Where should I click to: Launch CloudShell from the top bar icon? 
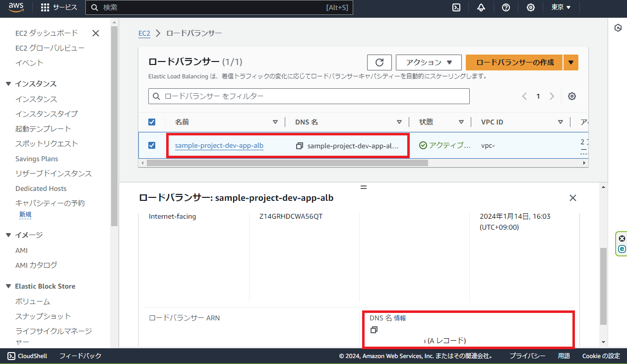point(456,7)
